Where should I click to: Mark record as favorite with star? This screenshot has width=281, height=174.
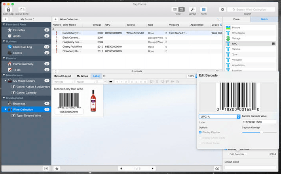(x=57, y=168)
